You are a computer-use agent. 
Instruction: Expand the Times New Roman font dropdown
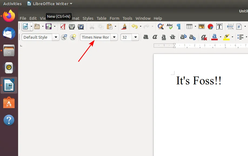point(115,37)
